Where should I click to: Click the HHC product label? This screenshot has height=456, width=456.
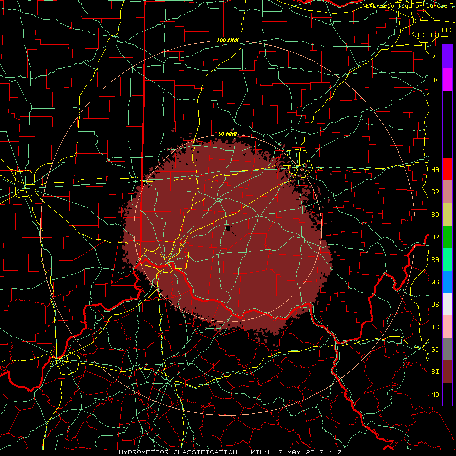pos(445,30)
